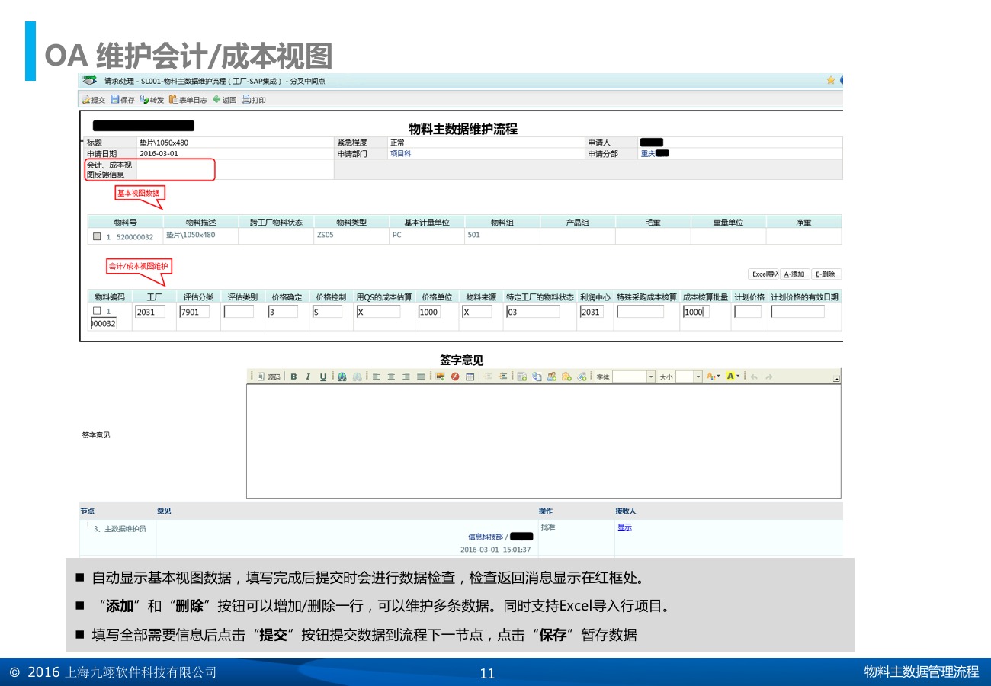Click the A-添加 (Add) row button
991x686 pixels.
(x=794, y=274)
